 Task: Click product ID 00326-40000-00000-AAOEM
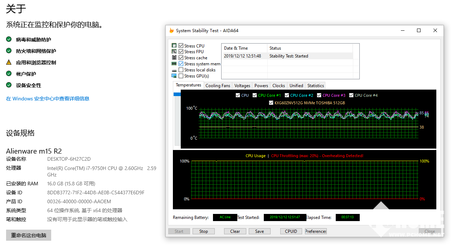pyautogui.click(x=79, y=201)
